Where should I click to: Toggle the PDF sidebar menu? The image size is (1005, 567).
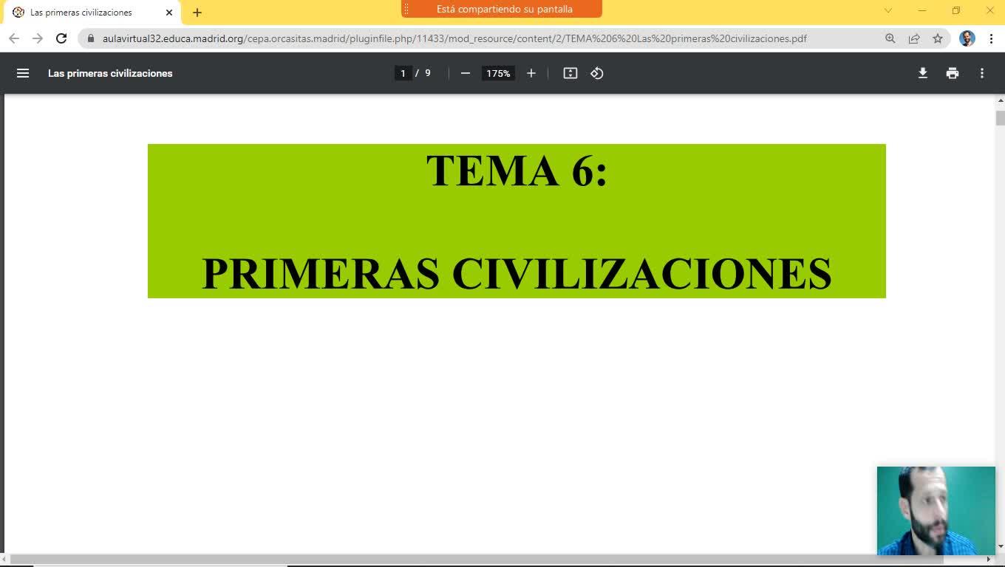coord(23,73)
